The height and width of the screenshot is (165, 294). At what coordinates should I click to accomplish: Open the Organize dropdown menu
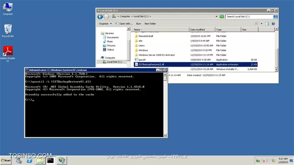105,23
